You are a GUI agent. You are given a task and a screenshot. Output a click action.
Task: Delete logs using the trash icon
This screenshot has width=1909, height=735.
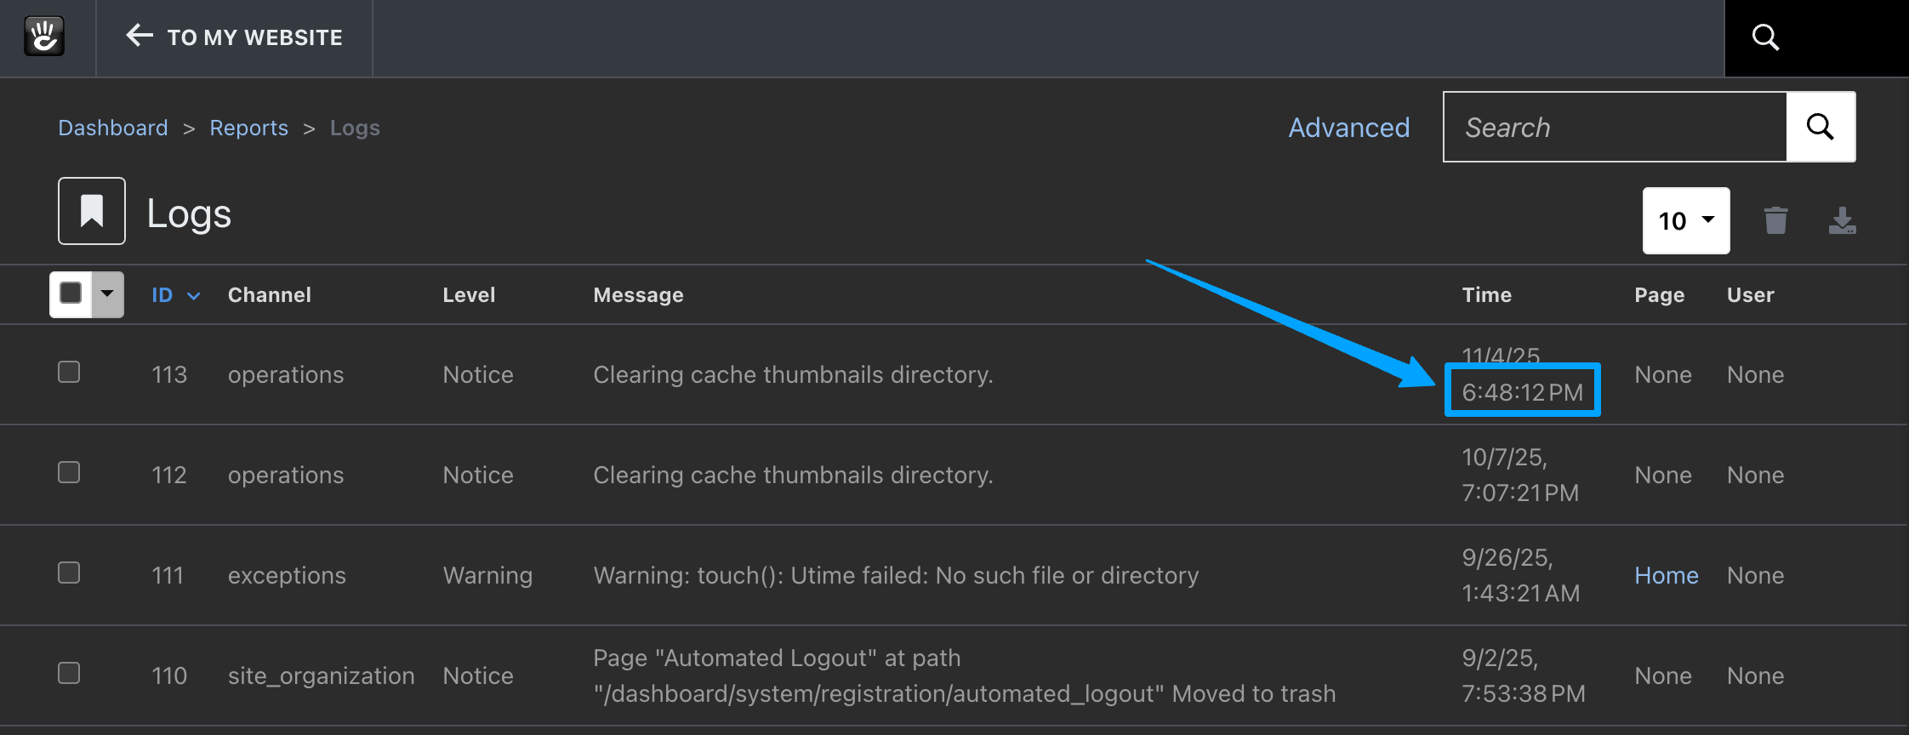tap(1775, 220)
